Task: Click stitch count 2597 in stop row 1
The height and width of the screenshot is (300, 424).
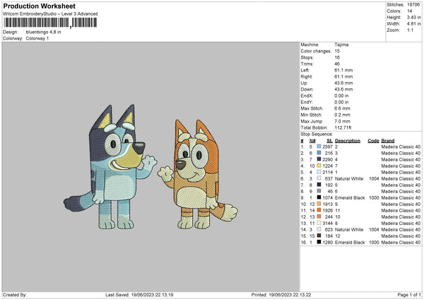Action: pos(327,146)
